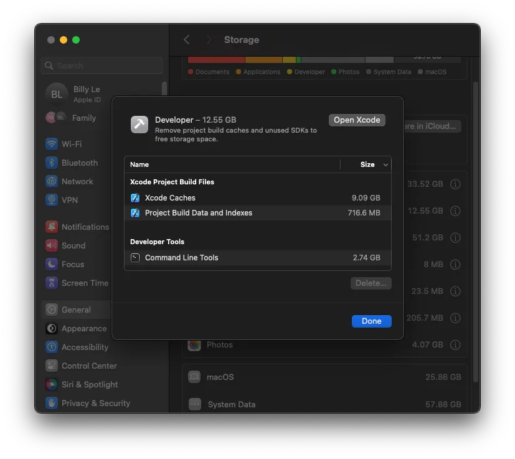Screen dimensions: 515x459
Task: Open Family settings in sidebar
Action: (x=71, y=118)
